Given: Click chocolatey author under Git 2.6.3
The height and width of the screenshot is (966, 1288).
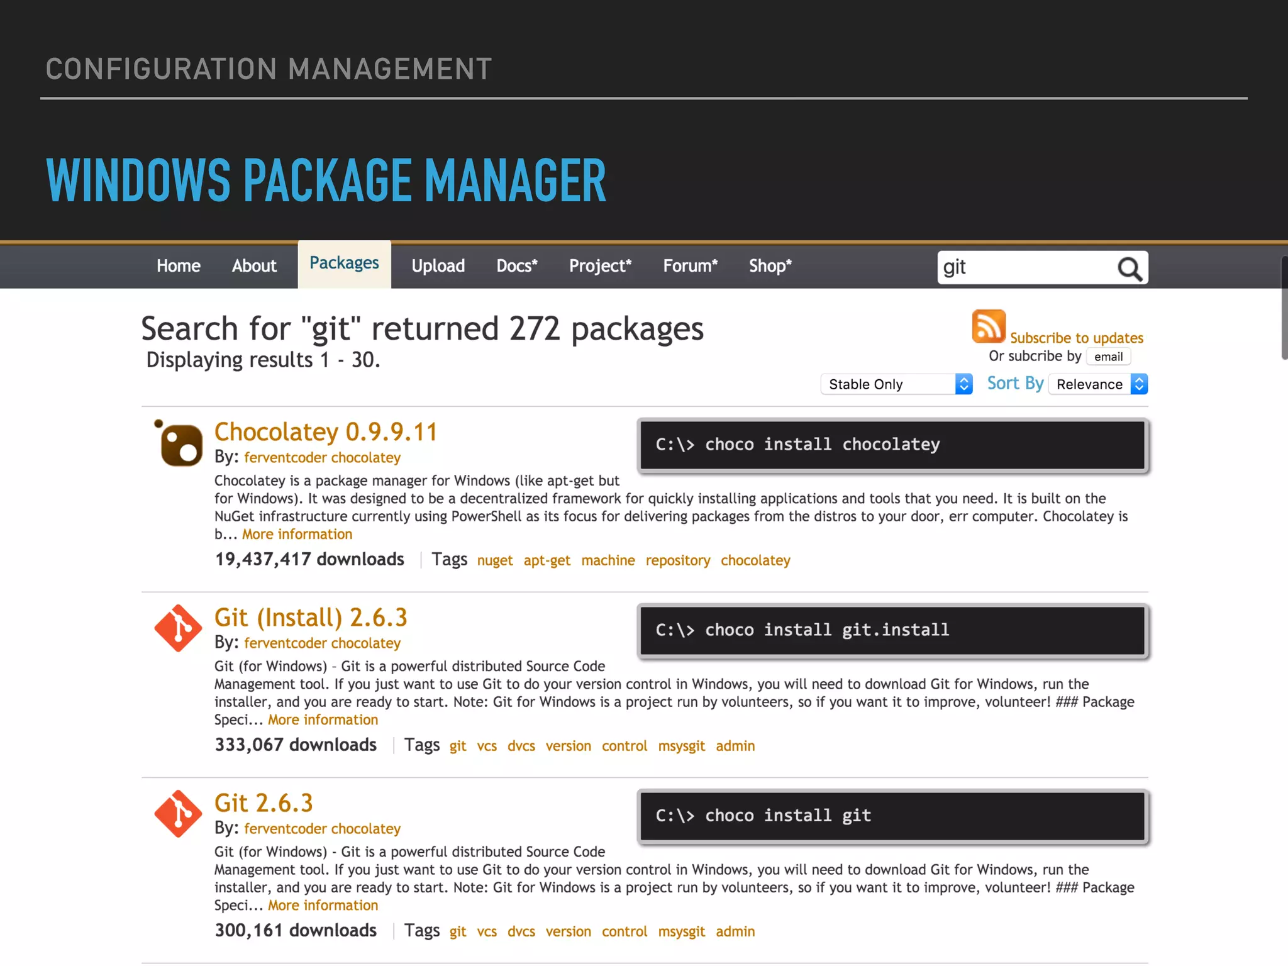Looking at the screenshot, I should click(366, 829).
